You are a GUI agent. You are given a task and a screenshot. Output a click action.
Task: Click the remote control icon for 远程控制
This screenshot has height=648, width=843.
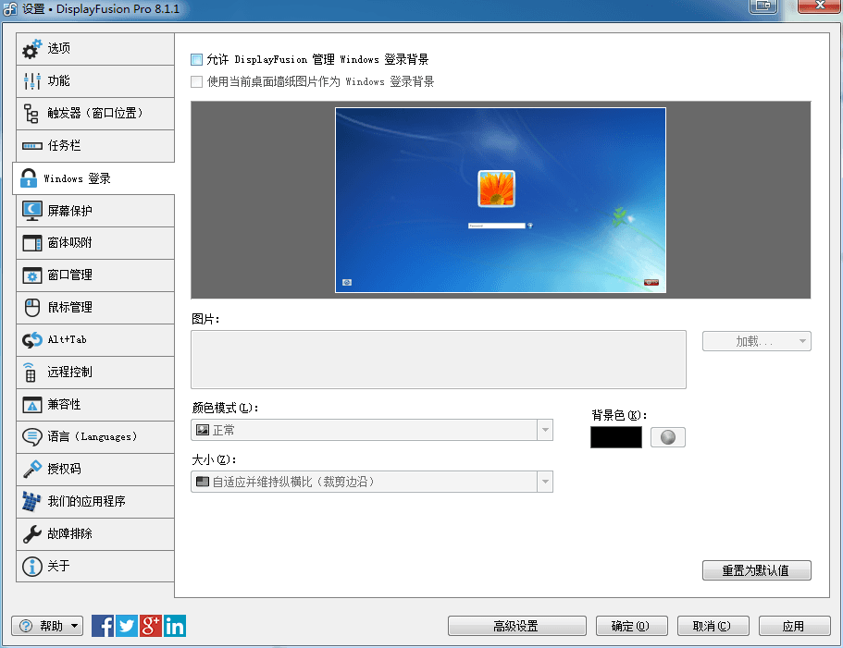coord(31,372)
